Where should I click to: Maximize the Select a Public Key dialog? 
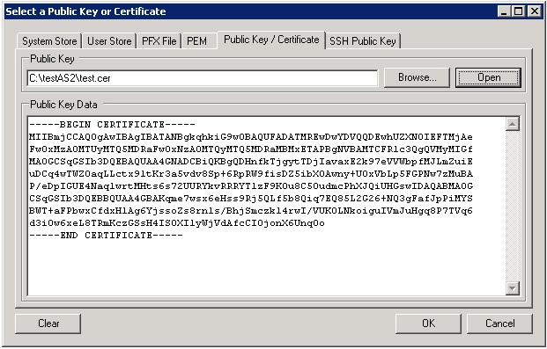519,11
